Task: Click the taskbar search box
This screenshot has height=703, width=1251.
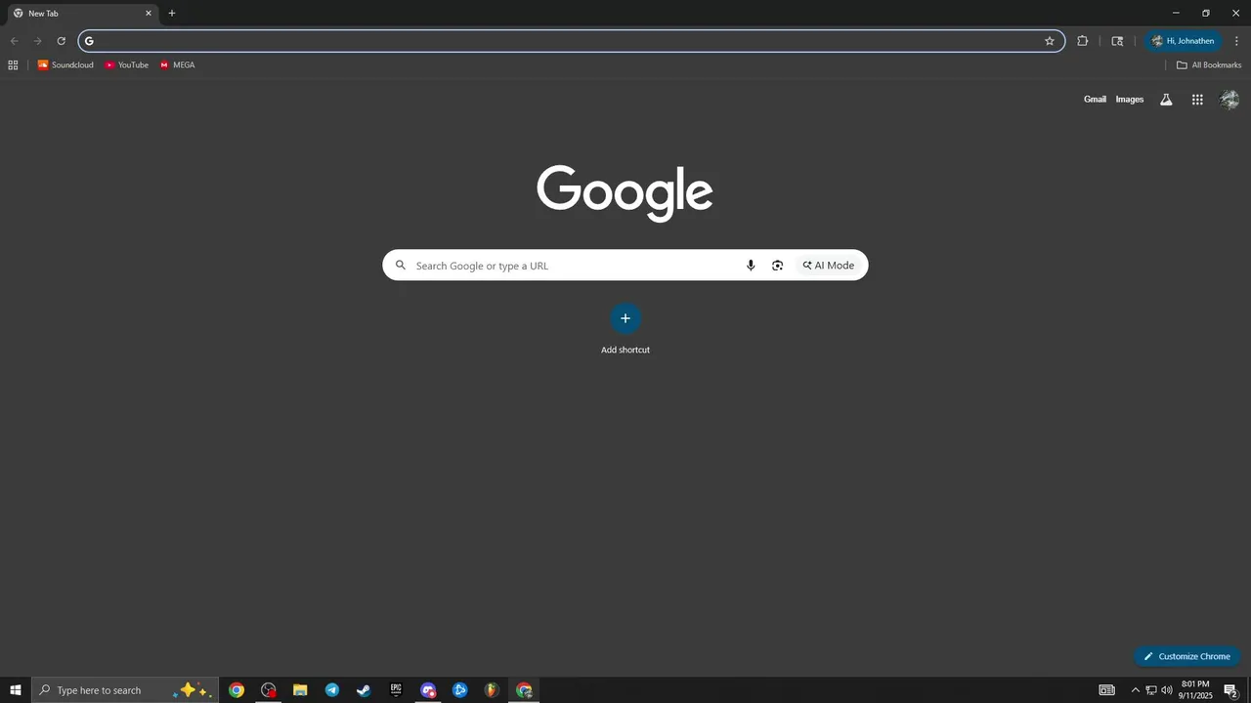Action: [124, 690]
